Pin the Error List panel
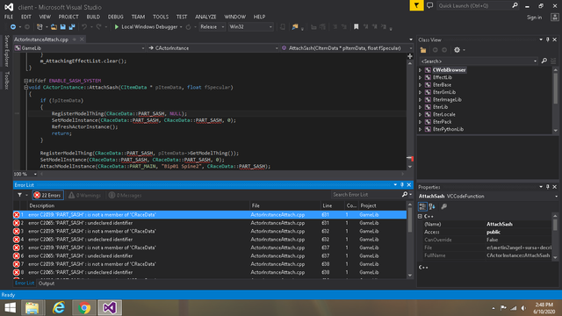The width and height of the screenshot is (562, 316). (402, 185)
